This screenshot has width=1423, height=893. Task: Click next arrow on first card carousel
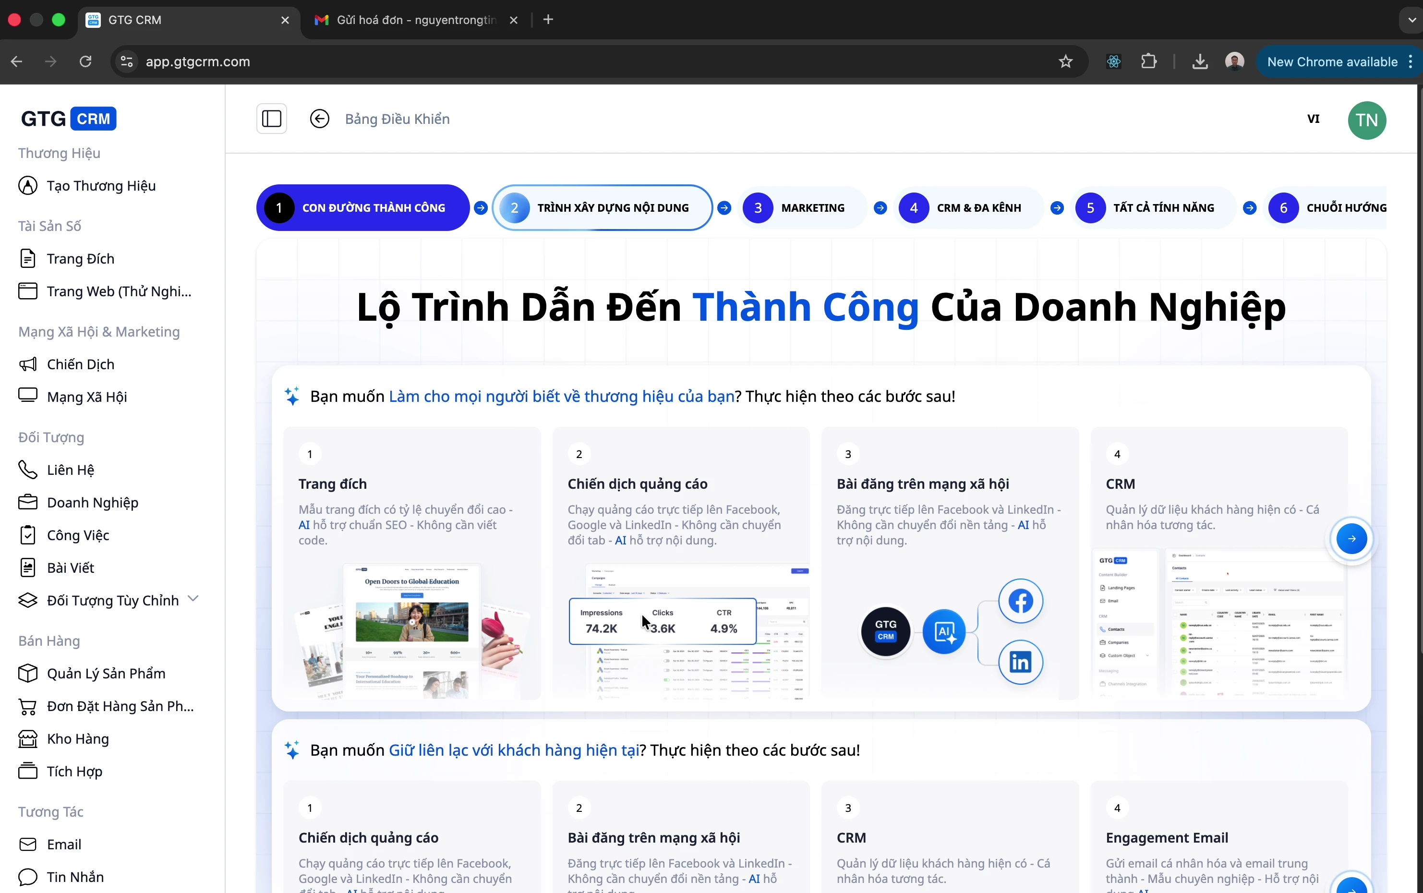[1351, 539]
